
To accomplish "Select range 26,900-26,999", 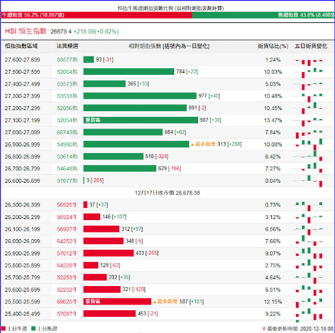I will click(22, 145).
